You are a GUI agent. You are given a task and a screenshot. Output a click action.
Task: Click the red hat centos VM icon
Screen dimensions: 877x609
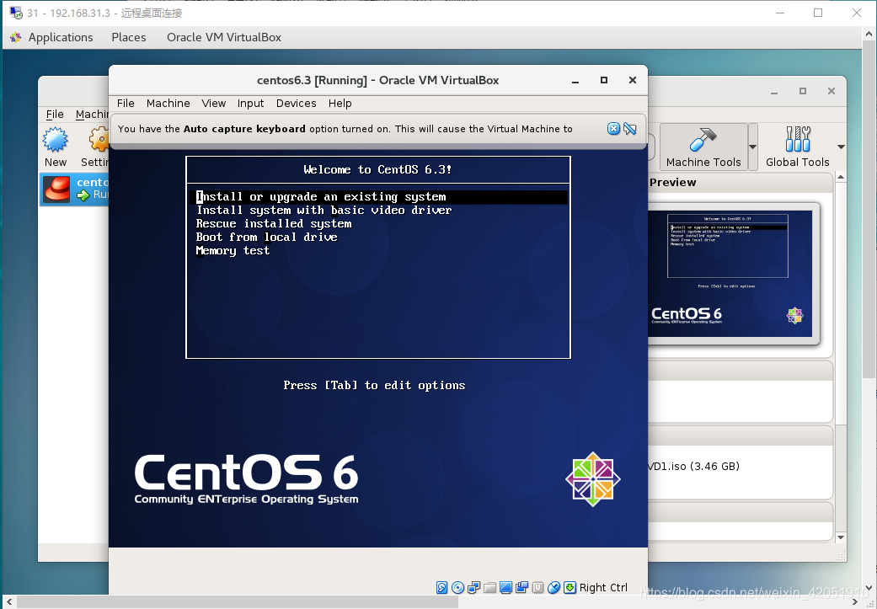57,189
